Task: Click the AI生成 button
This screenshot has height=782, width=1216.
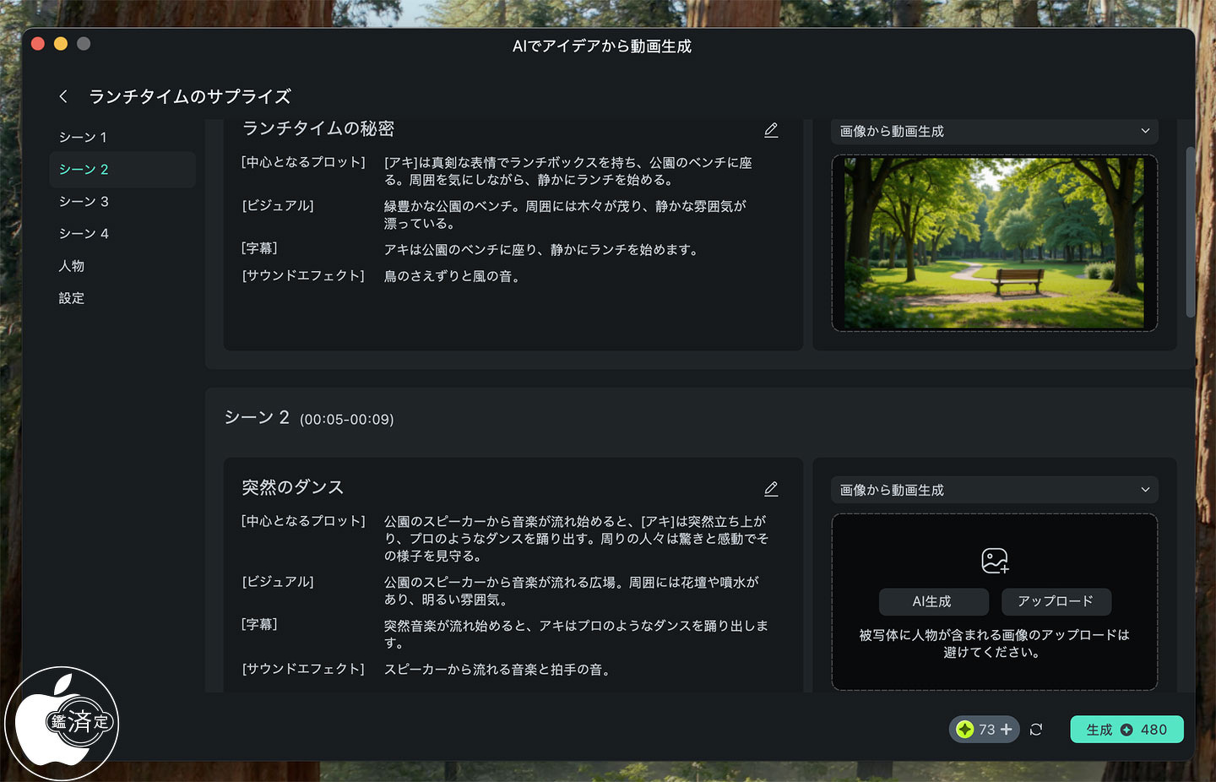Action: click(x=933, y=601)
